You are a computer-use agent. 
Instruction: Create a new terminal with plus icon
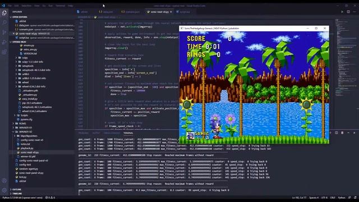coord(330,133)
